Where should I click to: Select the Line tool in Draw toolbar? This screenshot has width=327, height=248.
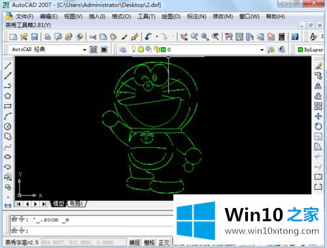click(8, 65)
